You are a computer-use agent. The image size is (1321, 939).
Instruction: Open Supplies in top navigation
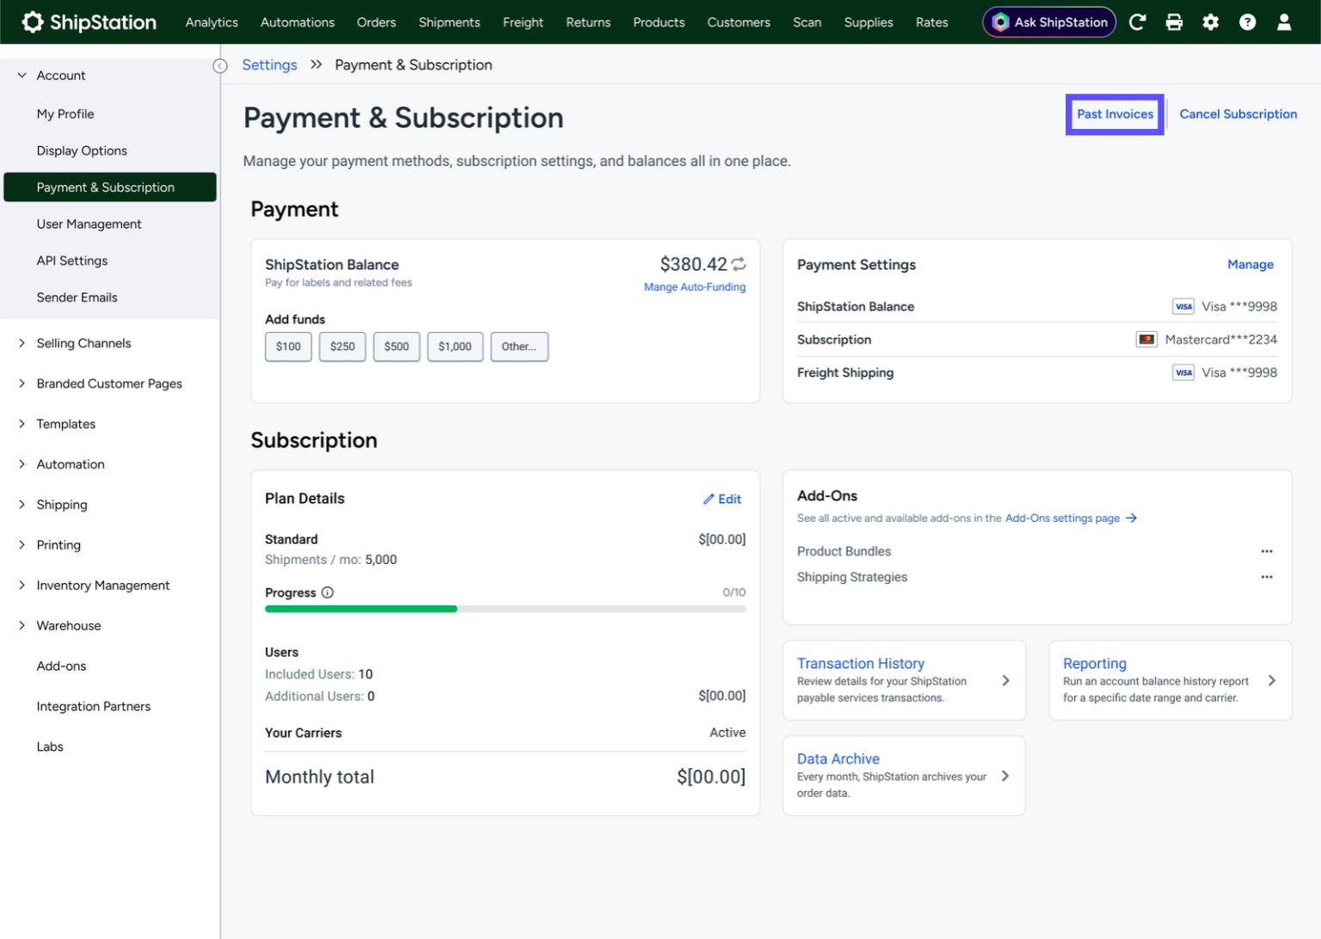pos(869,22)
